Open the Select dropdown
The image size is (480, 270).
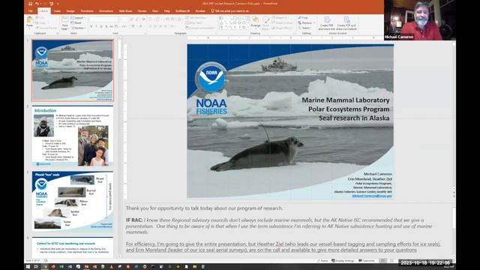pos(305,28)
